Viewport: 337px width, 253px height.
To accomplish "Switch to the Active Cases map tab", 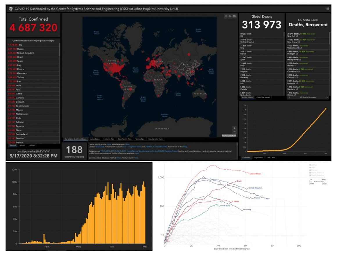I will pos(95,139).
